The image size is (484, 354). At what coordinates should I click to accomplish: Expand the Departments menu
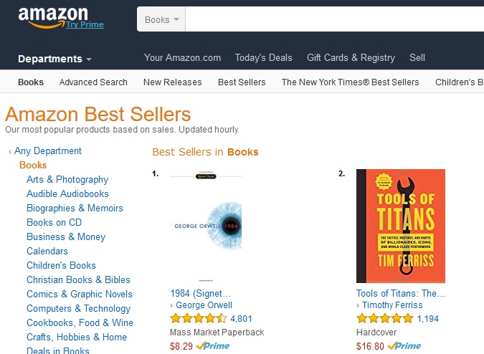pos(54,59)
